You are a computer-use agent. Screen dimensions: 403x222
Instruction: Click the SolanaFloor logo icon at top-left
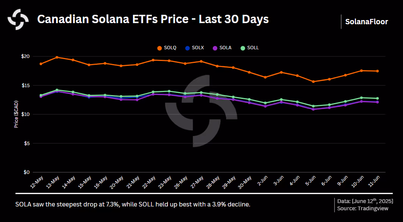[18, 20]
